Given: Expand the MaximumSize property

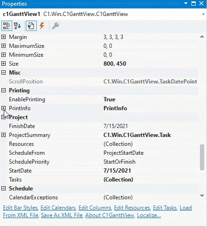Looking at the screenshot, I should point(4,46).
